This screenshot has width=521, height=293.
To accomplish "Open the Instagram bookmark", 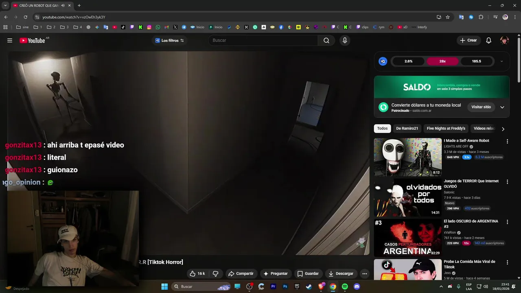I will 149,27.
